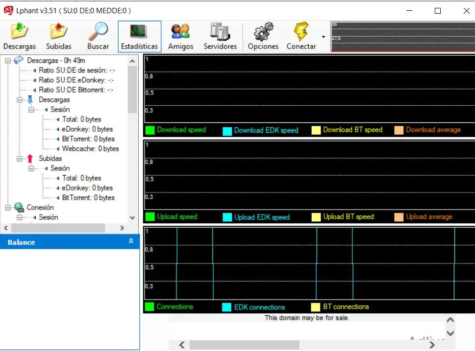Collapse the Conexión tree node
Screen dimensions: 475x351
[x=8, y=208]
